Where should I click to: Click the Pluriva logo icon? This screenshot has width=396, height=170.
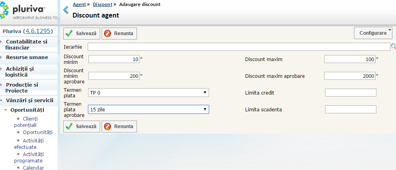[x=6, y=11]
